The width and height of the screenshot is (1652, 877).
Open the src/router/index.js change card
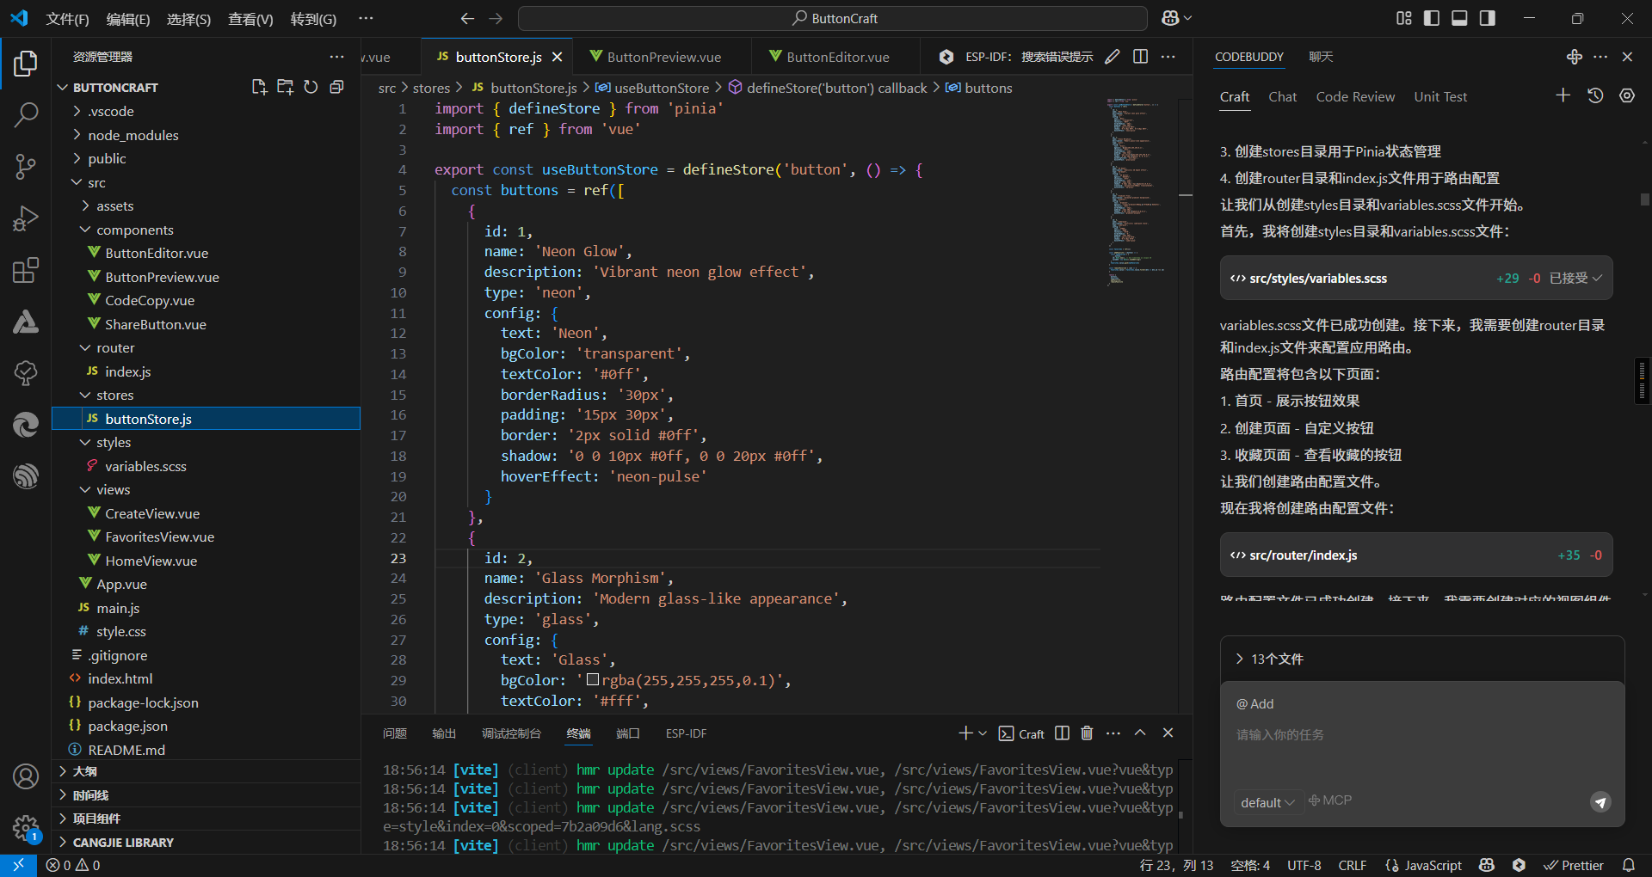pos(1416,555)
